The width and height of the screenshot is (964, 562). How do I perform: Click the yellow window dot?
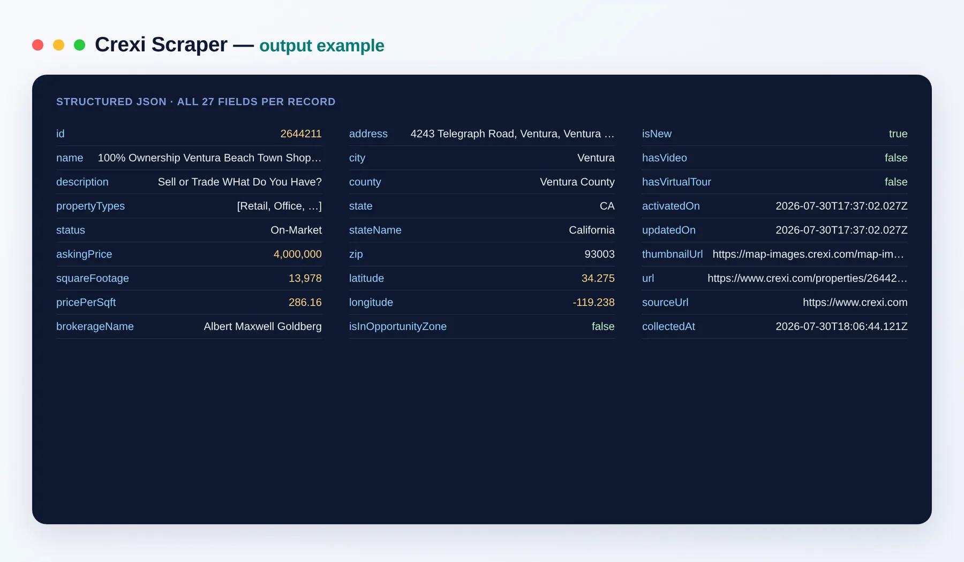pos(58,45)
